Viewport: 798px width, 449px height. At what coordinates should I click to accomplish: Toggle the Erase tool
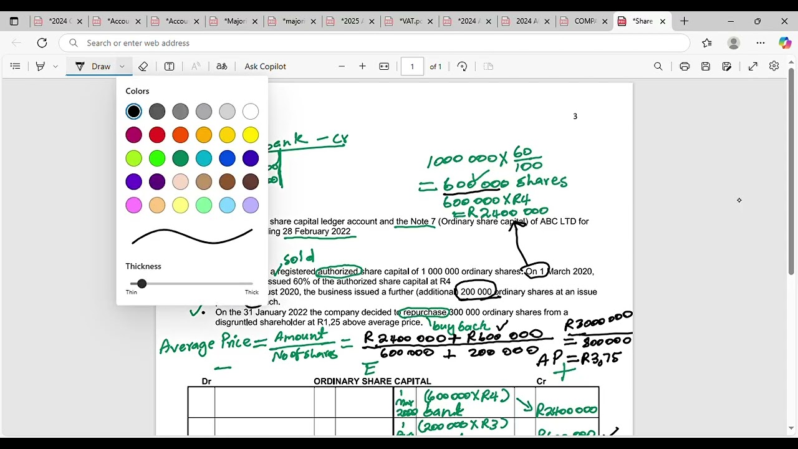[x=143, y=66]
